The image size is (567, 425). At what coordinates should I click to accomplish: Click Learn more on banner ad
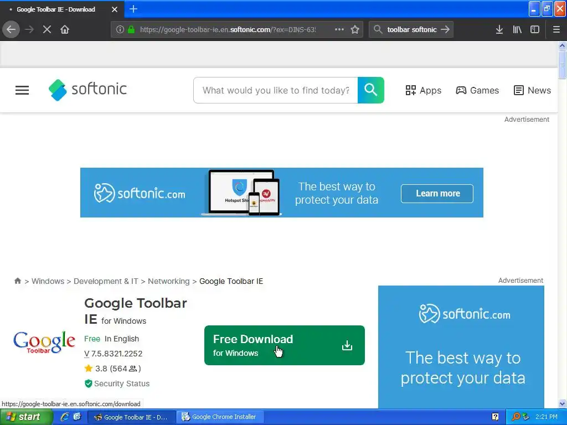tap(437, 193)
